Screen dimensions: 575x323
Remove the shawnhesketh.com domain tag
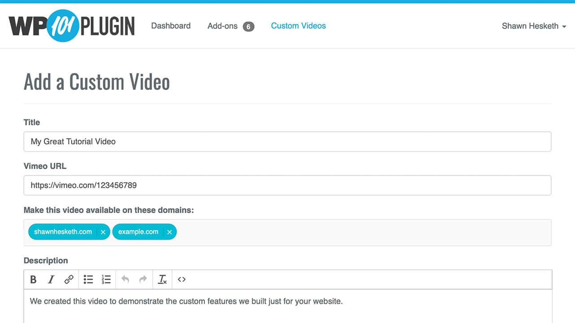point(103,232)
